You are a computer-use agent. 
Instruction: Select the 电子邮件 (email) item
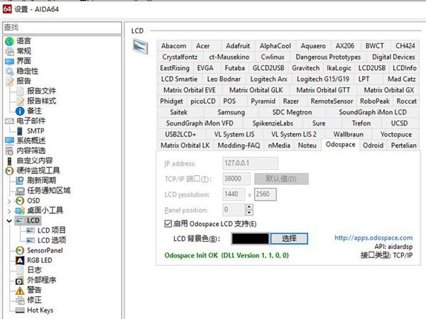pos(31,121)
